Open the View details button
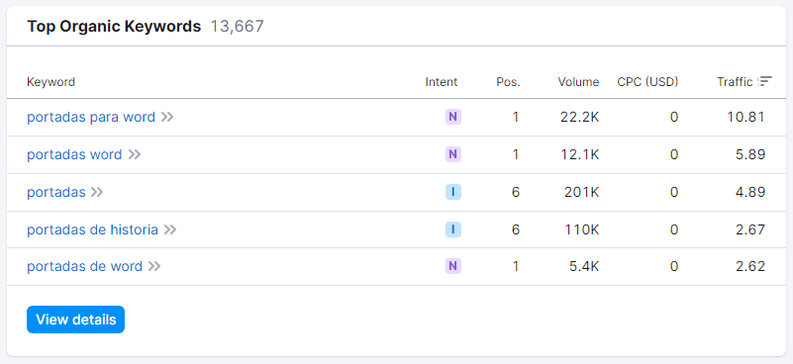This screenshot has height=364, width=793. coord(76,319)
